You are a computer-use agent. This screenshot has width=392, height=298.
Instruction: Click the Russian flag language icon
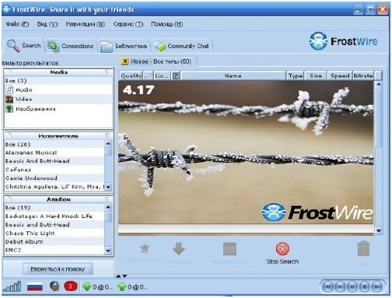pos(35,286)
